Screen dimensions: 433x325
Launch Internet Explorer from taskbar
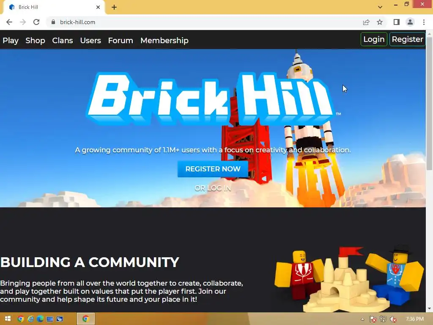30,319
